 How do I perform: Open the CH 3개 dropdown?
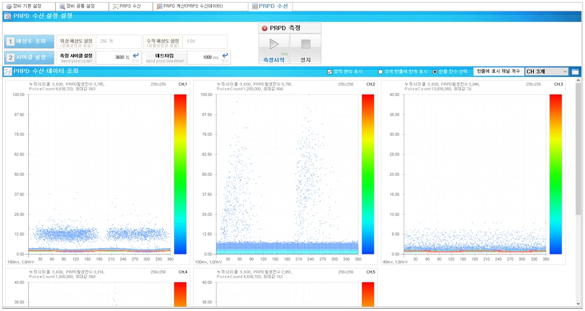547,72
